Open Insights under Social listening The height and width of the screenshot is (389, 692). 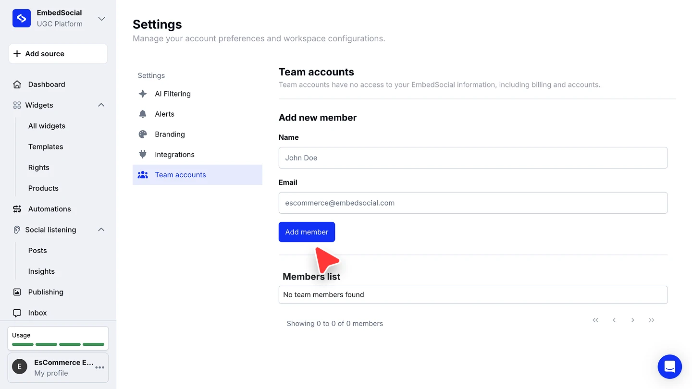tap(41, 271)
